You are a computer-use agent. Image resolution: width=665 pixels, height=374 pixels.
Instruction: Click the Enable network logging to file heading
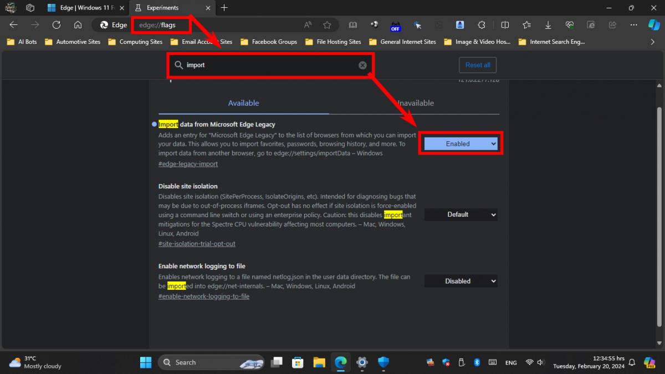(202, 266)
